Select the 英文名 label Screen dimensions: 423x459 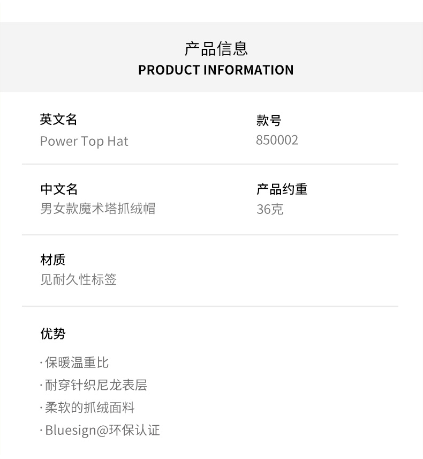pos(59,120)
